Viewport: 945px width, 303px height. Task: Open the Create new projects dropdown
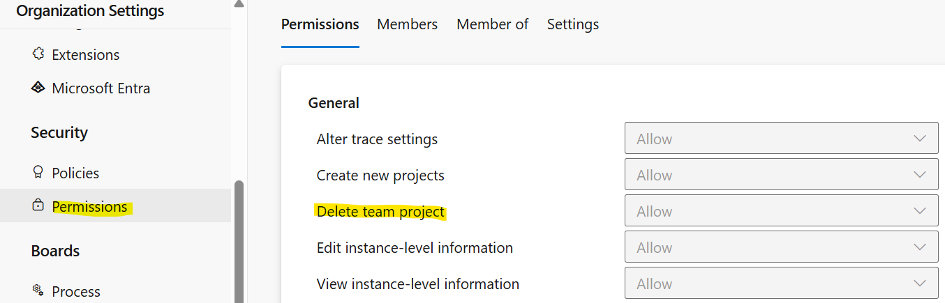pos(781,175)
